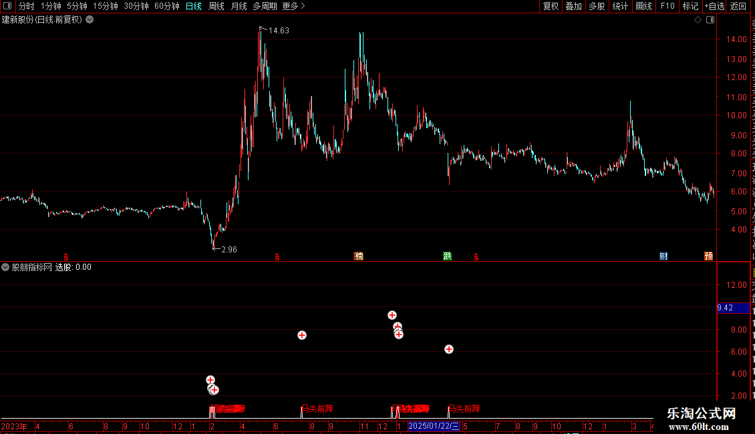Expand the 更多 periods menu
Screen dimensions: 755x434
(x=294, y=6)
